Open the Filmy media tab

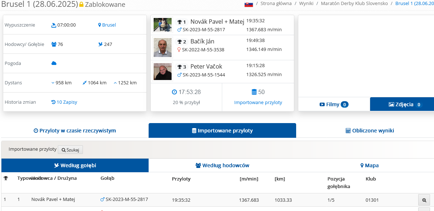(x=334, y=105)
